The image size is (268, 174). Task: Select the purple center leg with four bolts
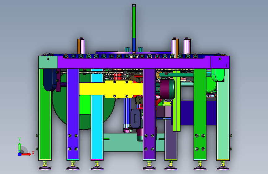(x=149, y=114)
